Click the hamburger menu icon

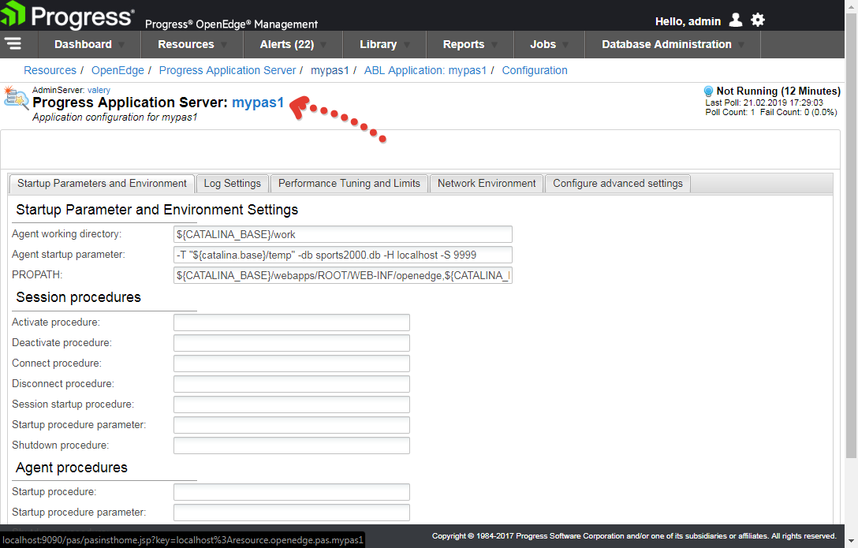tap(13, 43)
